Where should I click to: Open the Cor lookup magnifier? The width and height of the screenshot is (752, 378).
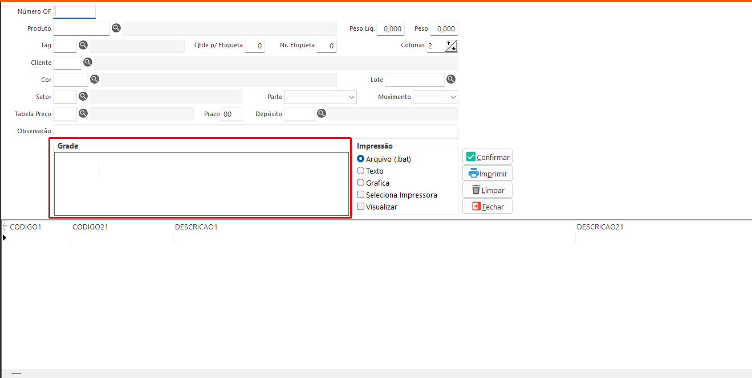(95, 79)
